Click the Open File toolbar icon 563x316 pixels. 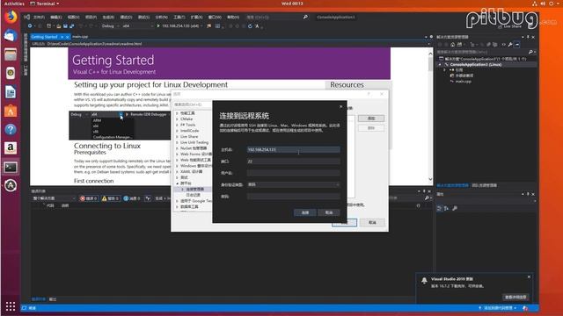[x=59, y=26]
